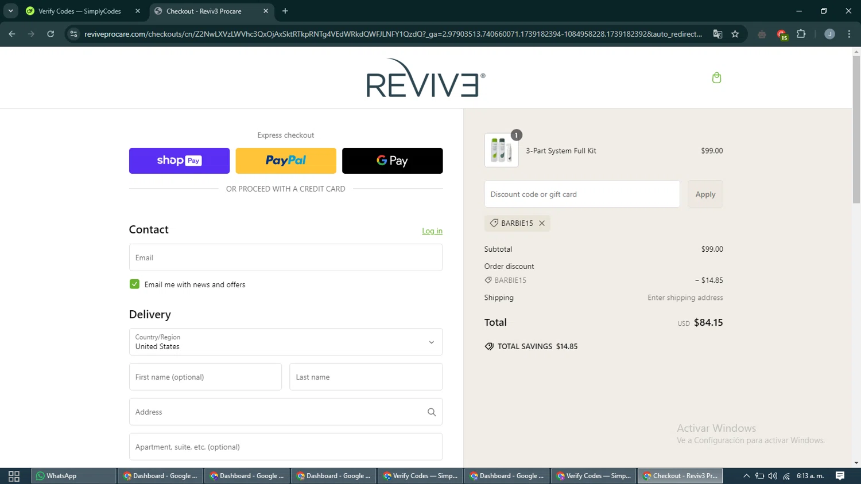Go back to the previous page

pos(12,34)
